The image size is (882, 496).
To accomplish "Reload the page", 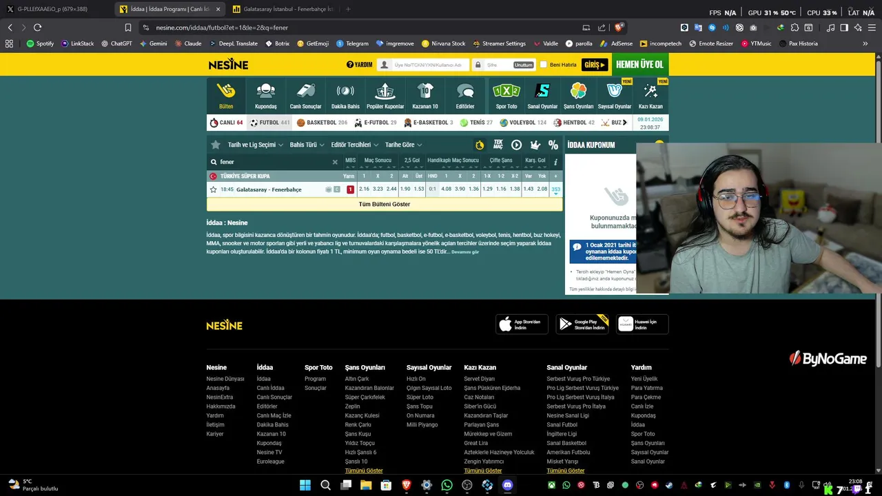I will (x=37, y=28).
